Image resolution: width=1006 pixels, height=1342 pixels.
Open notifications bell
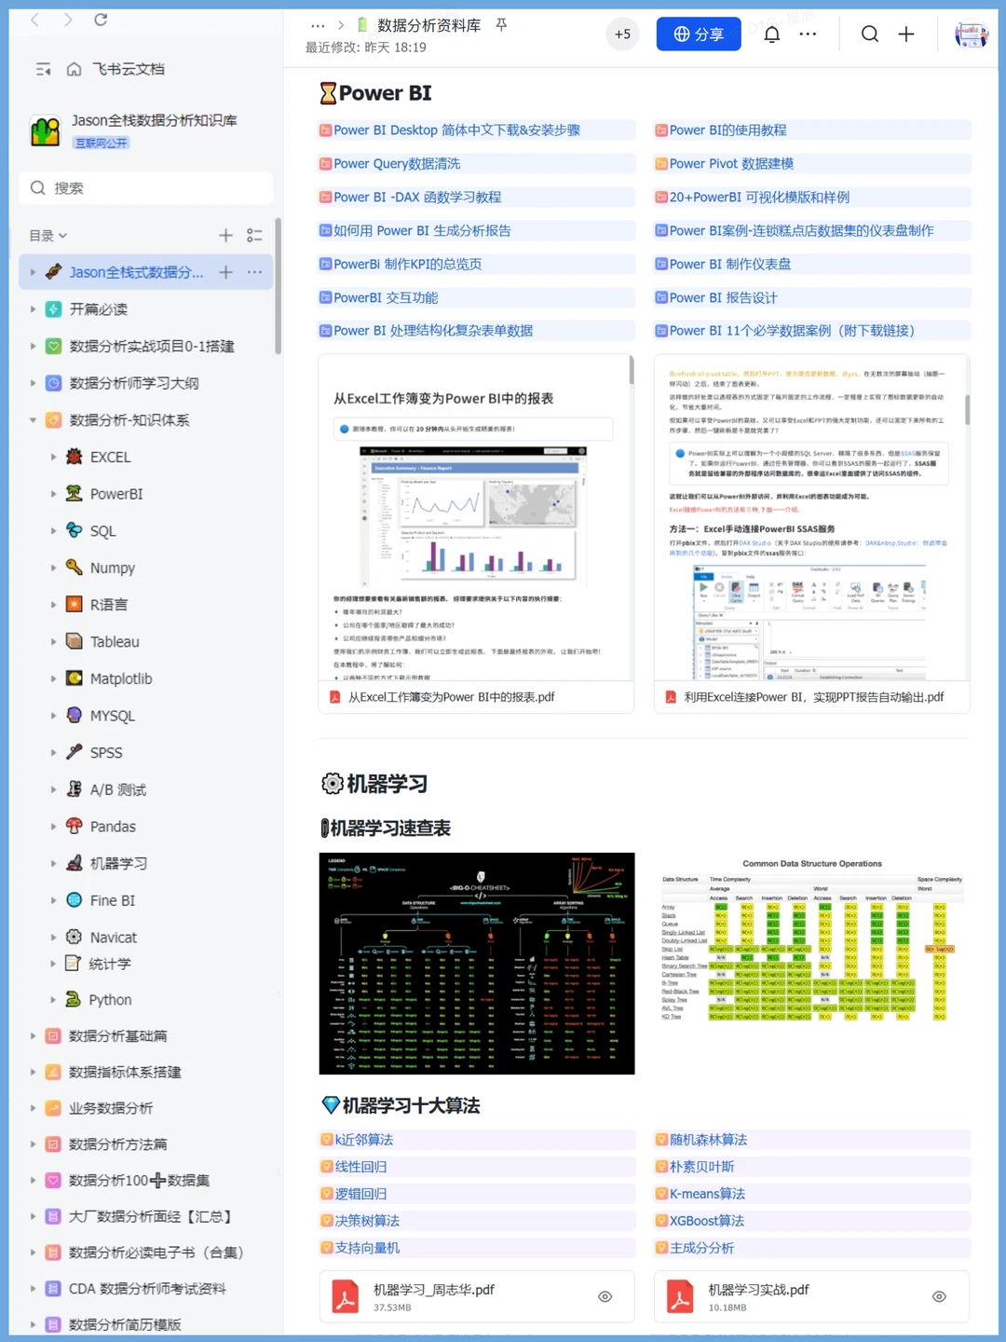771,34
